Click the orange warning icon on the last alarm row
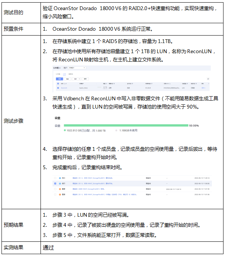Screen dimensions: 225x256 60,195
